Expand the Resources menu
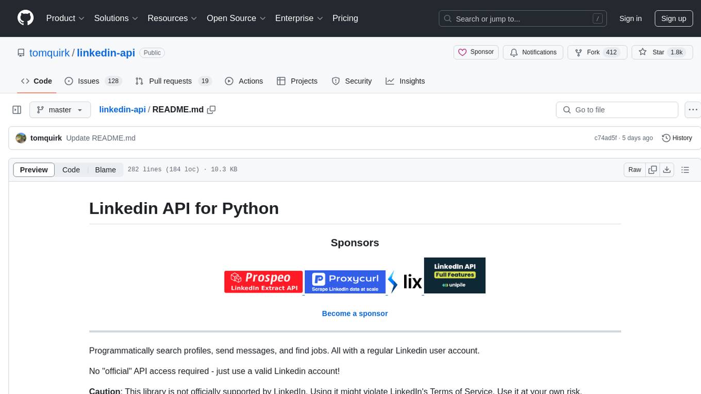The height and width of the screenshot is (394, 701). click(172, 18)
